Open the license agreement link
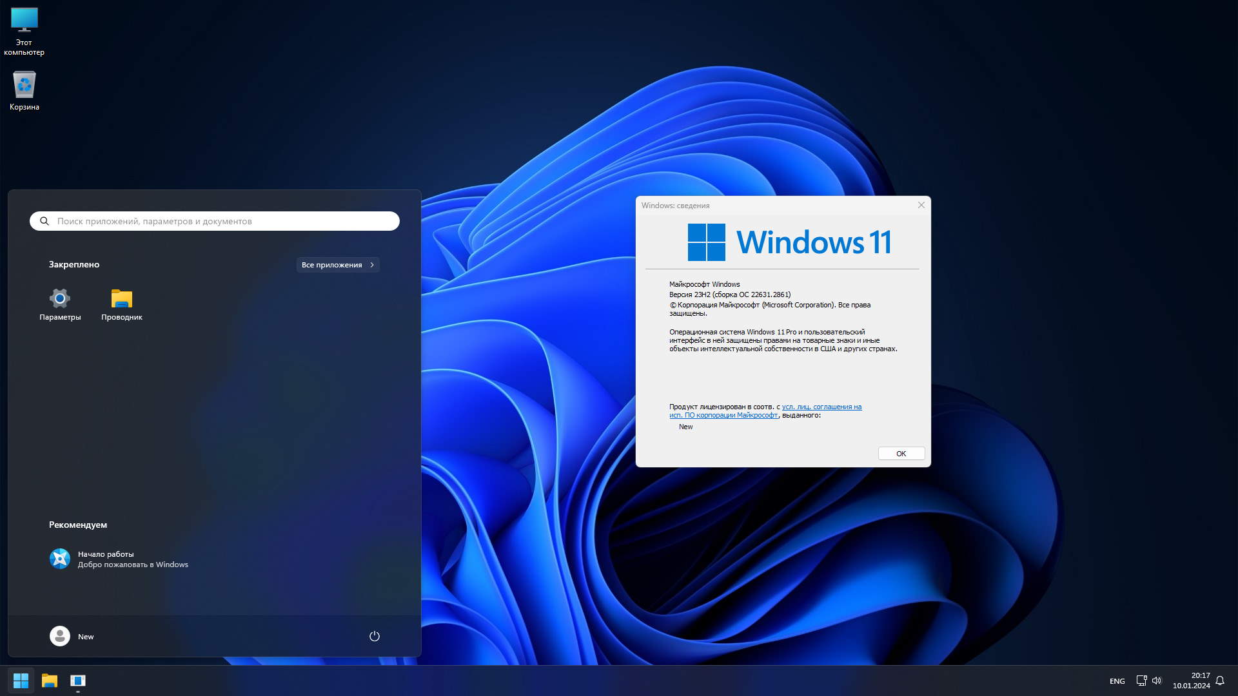This screenshot has width=1238, height=696. click(x=821, y=407)
